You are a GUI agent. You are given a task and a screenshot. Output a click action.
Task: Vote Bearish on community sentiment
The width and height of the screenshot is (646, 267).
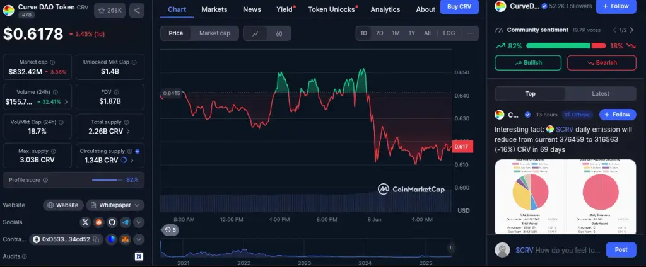[602, 63]
